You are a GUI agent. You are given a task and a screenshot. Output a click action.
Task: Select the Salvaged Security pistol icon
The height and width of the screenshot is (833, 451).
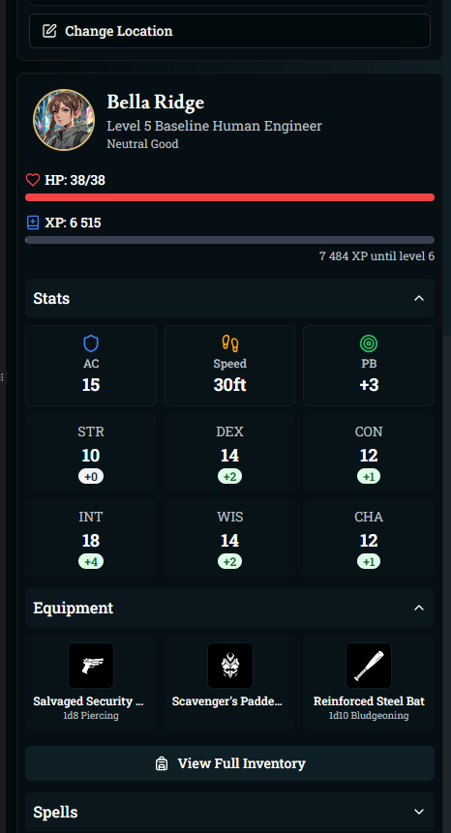coord(91,666)
